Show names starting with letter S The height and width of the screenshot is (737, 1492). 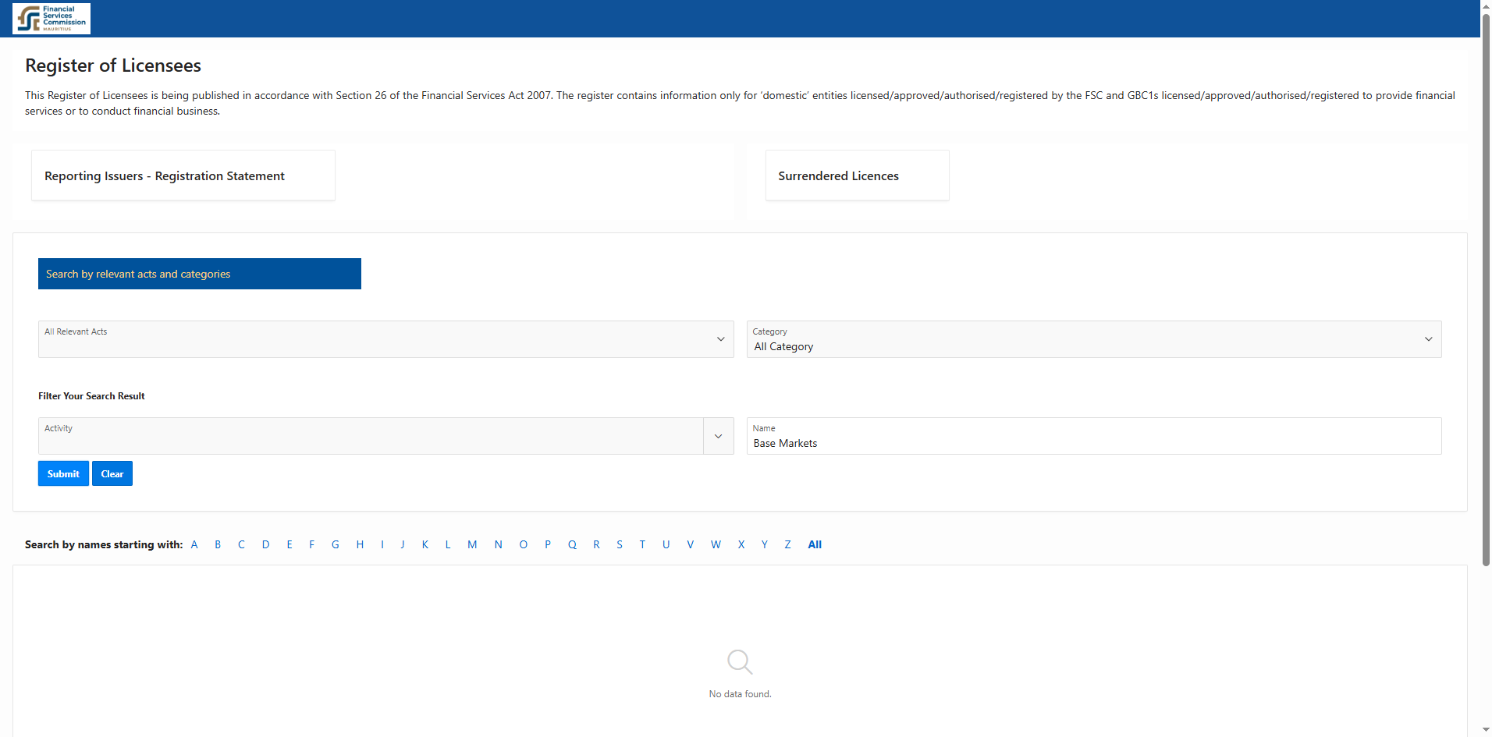[x=620, y=544]
